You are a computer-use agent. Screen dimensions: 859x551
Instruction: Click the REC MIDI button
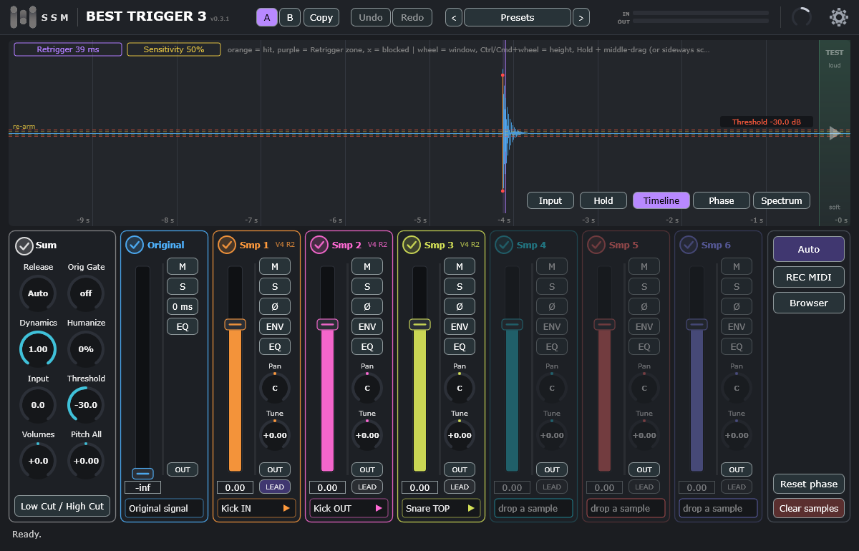(x=809, y=277)
